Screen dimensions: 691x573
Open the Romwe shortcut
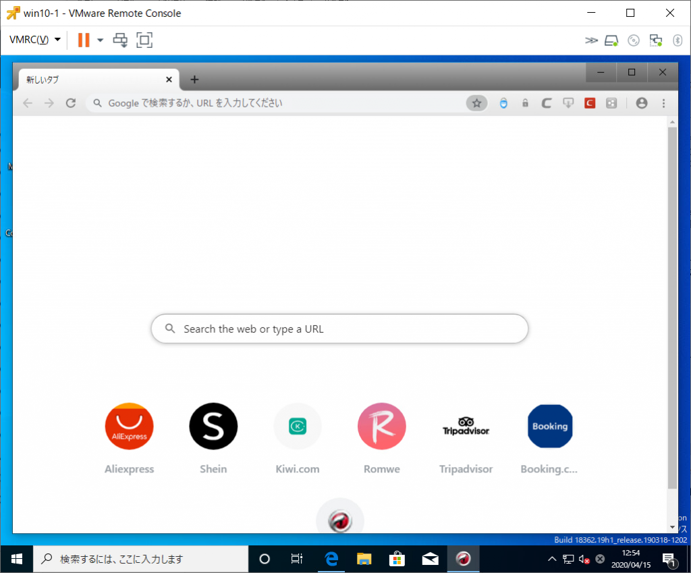pos(382,427)
